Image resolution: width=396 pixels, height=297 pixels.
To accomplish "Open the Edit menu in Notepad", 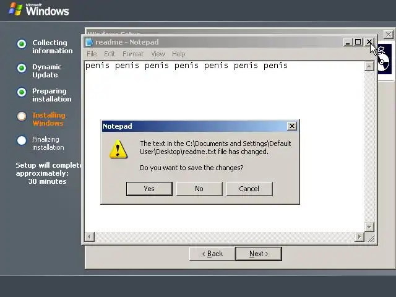I will (x=110, y=54).
